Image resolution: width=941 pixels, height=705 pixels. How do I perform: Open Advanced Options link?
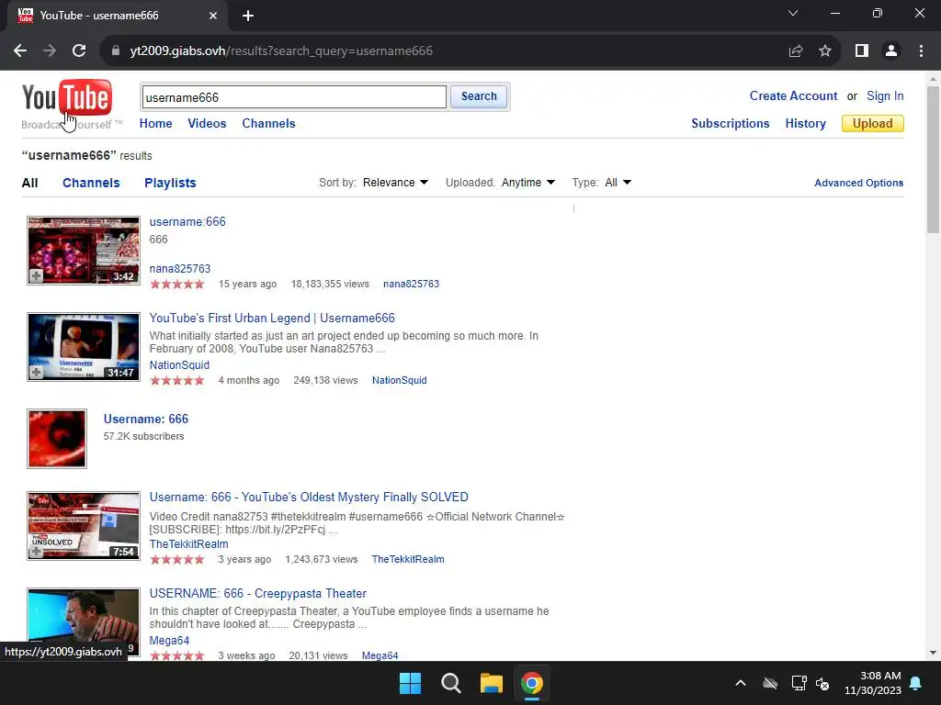pyautogui.click(x=859, y=183)
